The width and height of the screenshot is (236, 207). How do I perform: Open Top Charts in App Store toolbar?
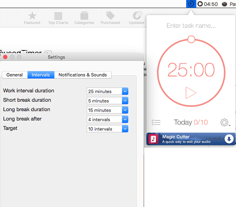(x=58, y=18)
